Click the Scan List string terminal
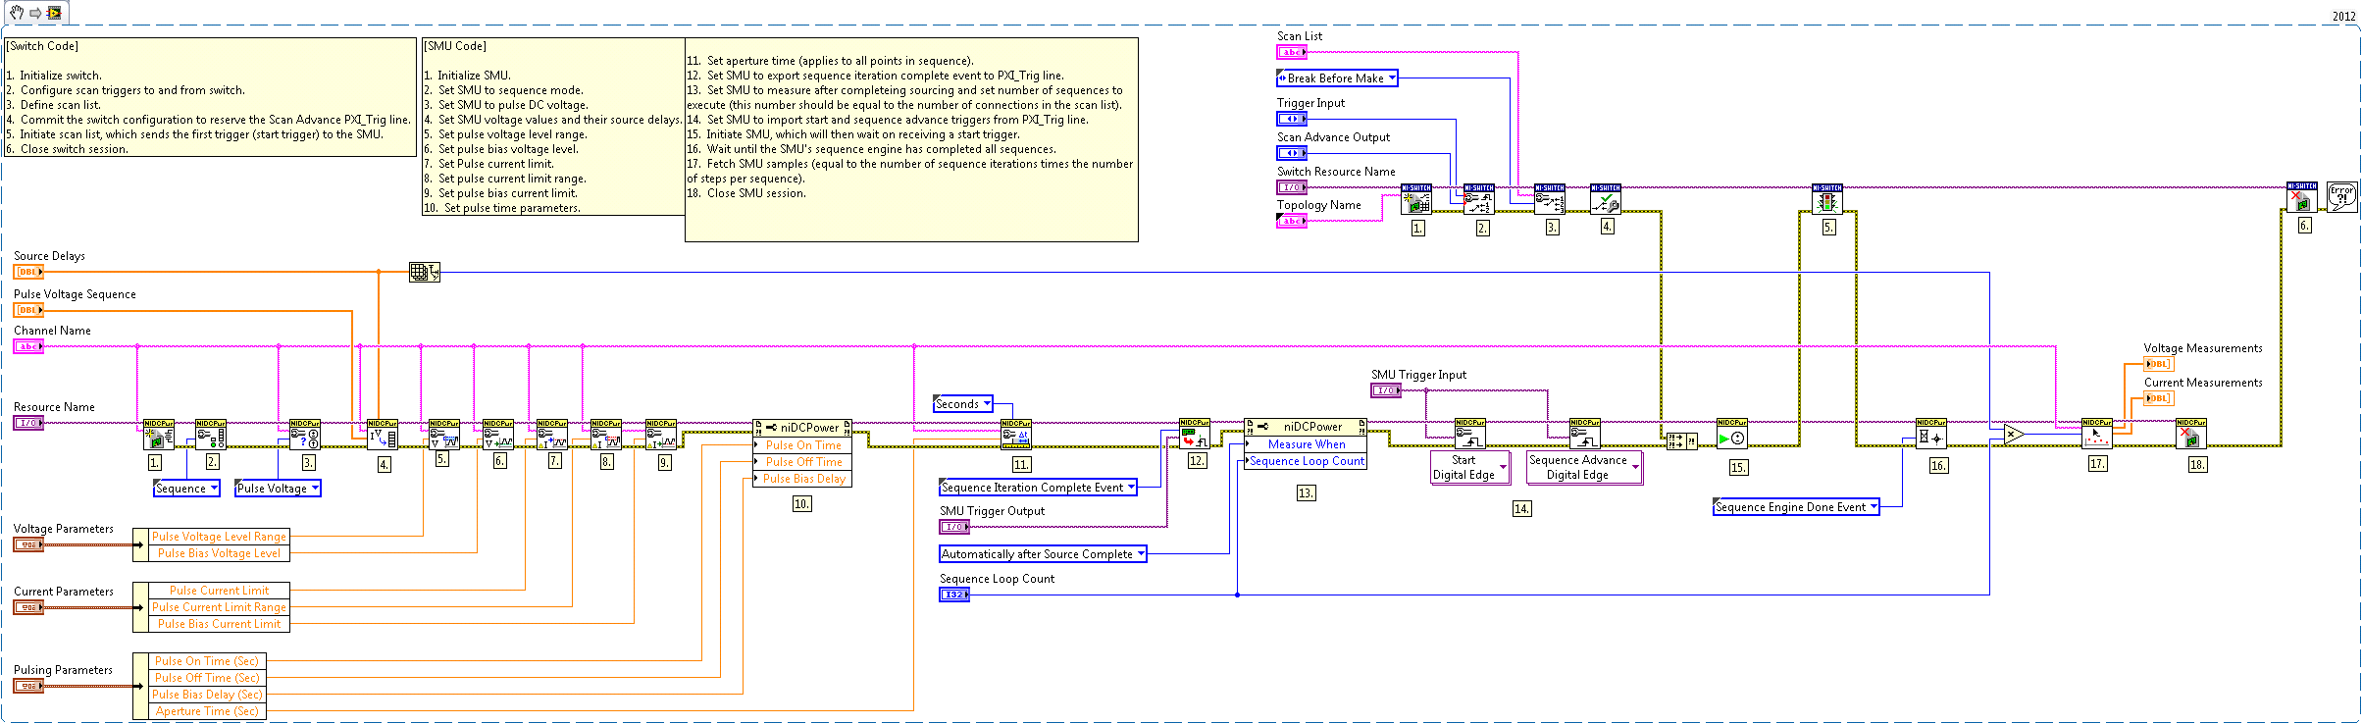 tap(1292, 52)
